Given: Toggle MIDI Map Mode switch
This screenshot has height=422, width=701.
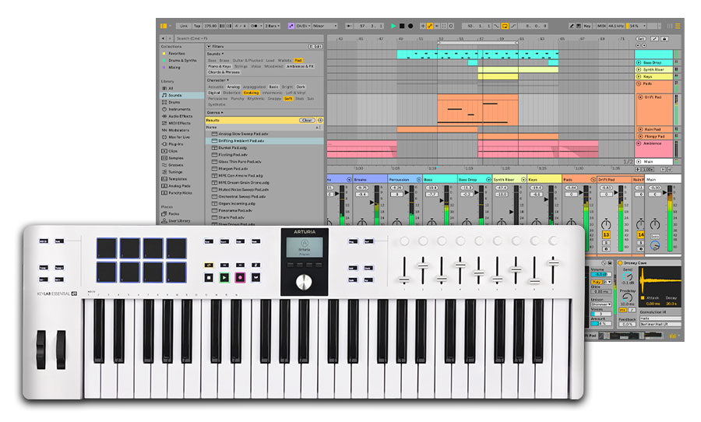Looking at the screenshot, I should click(601, 26).
